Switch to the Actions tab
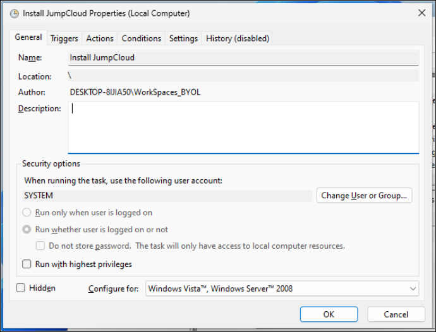This screenshot has width=436, height=332. [100, 39]
